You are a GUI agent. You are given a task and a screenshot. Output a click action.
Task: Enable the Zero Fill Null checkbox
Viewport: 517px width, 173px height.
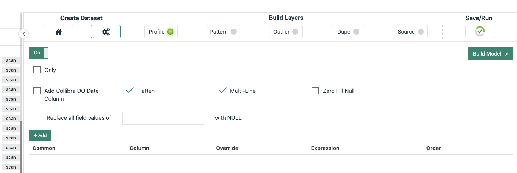point(315,91)
